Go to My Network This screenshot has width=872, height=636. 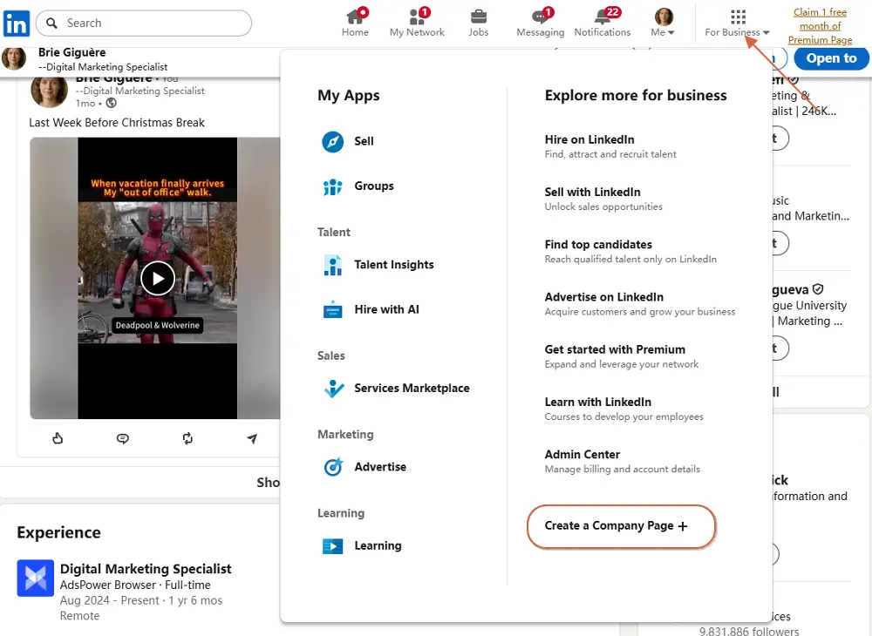pos(417,23)
